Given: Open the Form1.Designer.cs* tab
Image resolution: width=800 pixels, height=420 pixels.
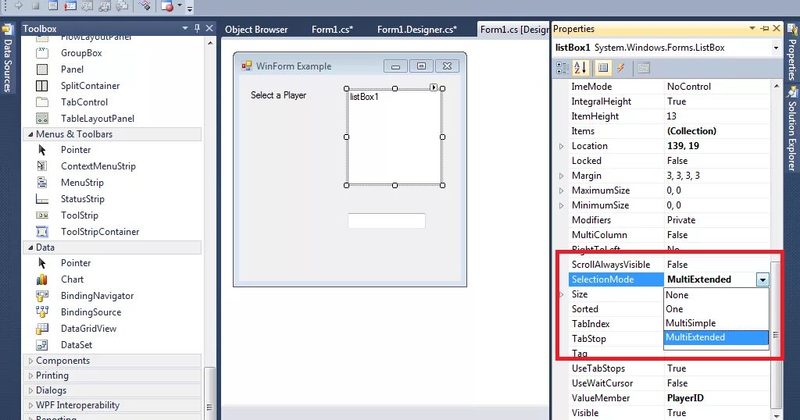Looking at the screenshot, I should pos(417,30).
